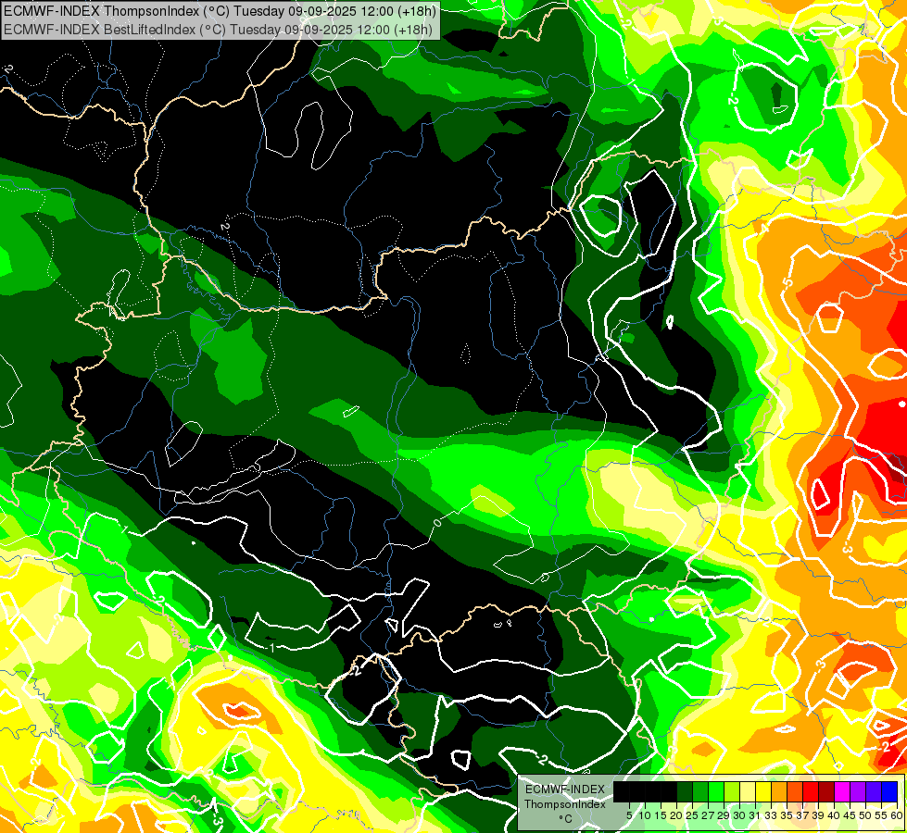Click the '°C' unit label in legend

click(x=565, y=819)
